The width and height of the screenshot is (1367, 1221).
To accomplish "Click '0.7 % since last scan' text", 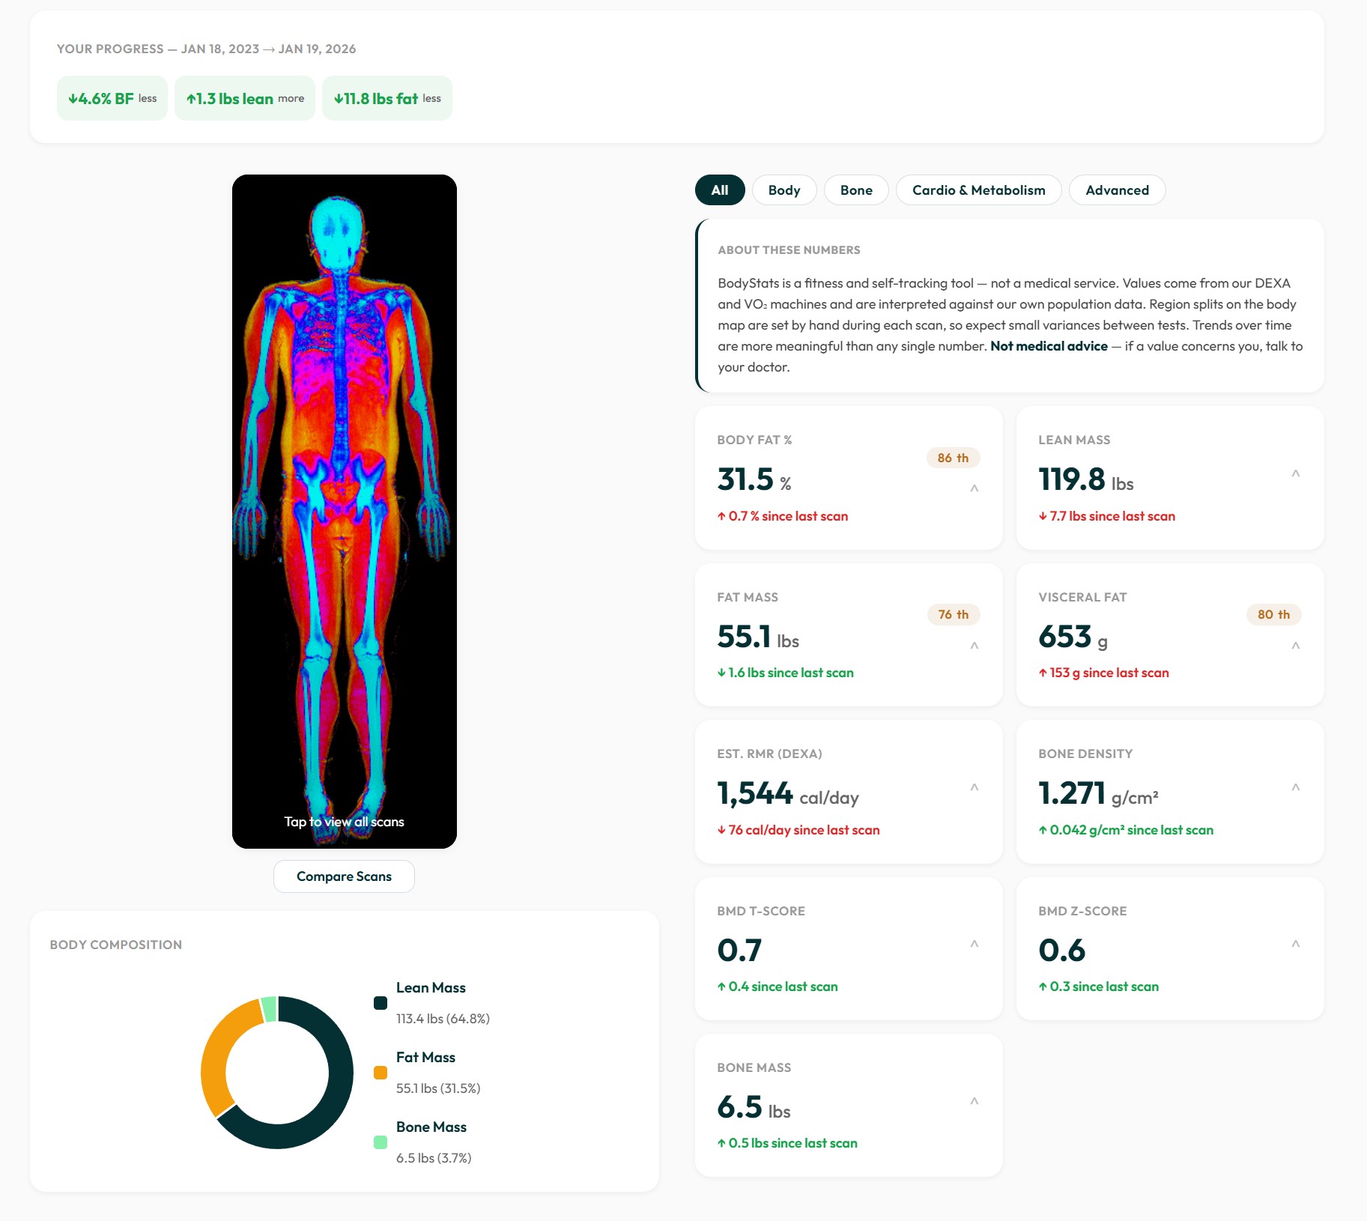I will point(782,516).
